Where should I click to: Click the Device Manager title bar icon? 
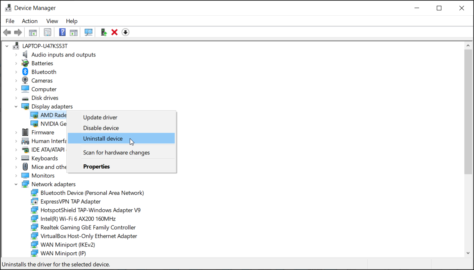[x=8, y=8]
